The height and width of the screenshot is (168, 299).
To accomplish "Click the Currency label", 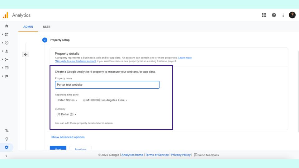I will (x=60, y=109).
